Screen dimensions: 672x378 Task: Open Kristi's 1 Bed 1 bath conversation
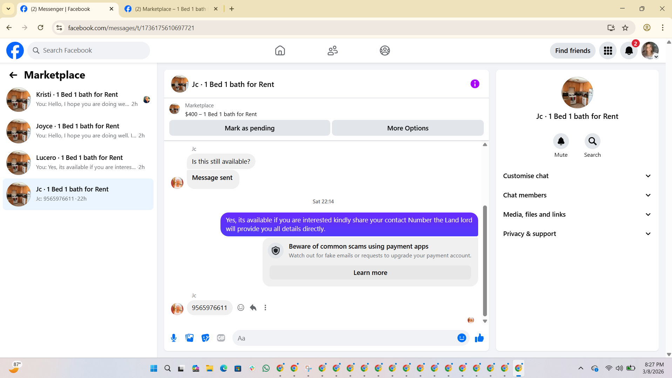point(78,100)
